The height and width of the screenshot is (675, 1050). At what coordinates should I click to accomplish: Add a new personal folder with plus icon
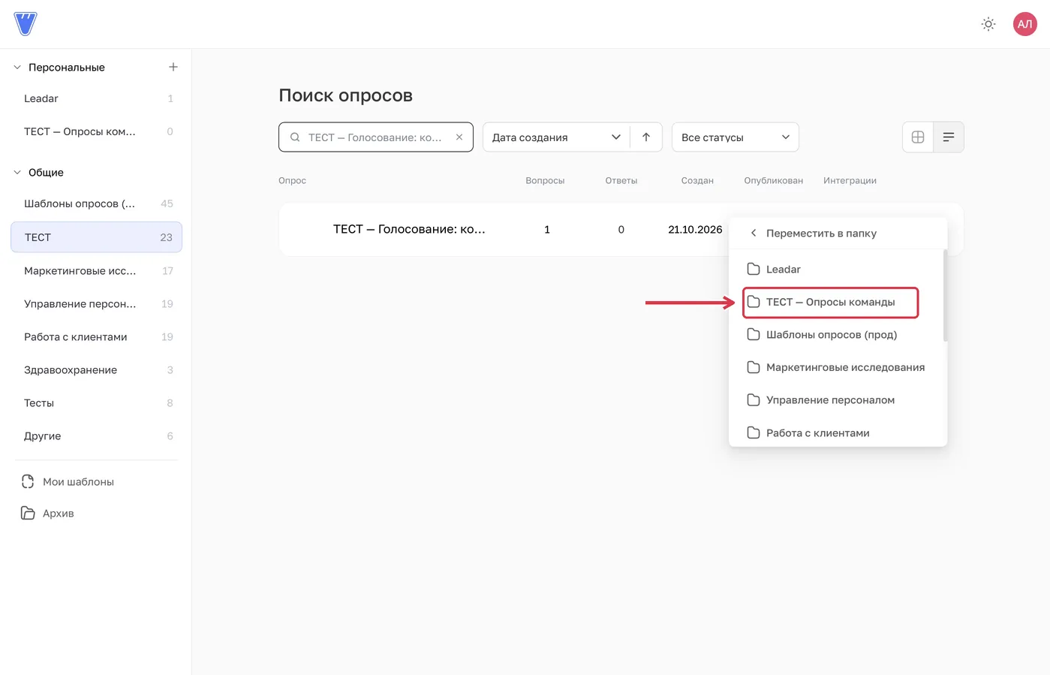pyautogui.click(x=173, y=67)
